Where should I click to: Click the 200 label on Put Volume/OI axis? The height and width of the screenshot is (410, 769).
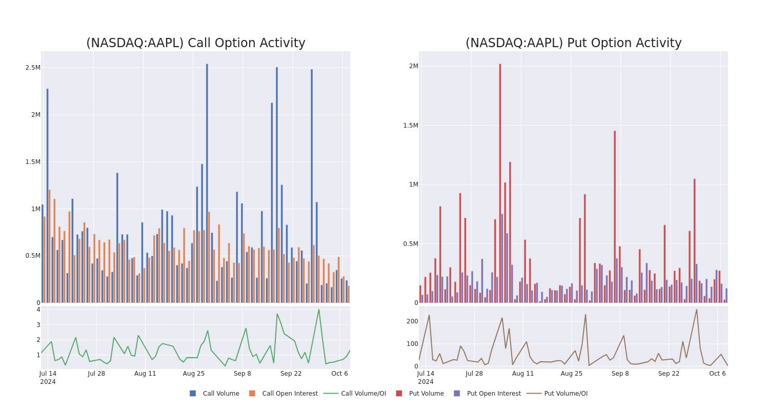click(x=413, y=321)
